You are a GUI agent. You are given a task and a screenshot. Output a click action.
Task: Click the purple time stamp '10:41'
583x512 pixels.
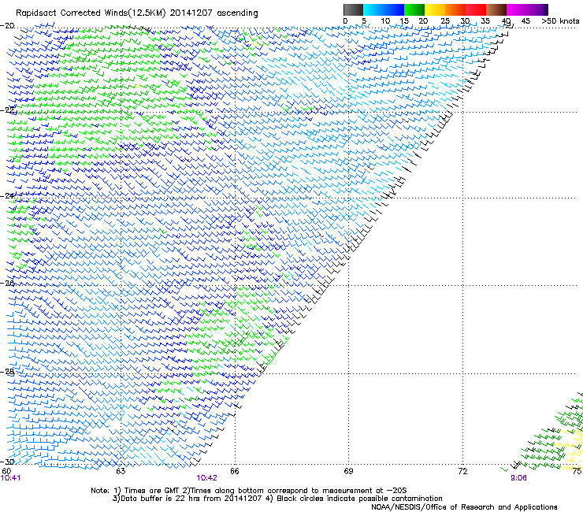click(x=11, y=478)
